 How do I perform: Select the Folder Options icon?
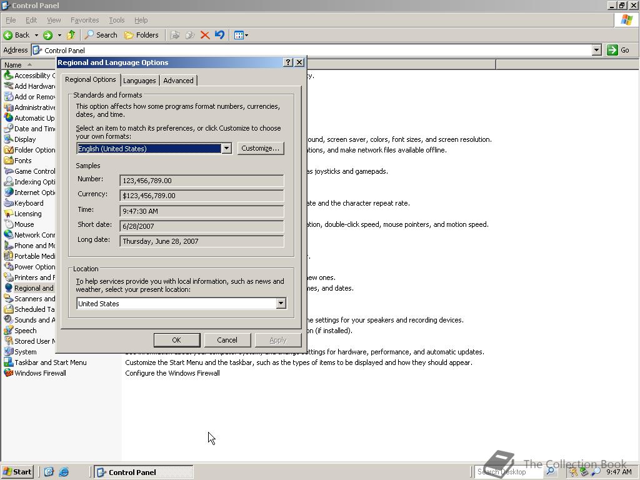click(x=9, y=150)
